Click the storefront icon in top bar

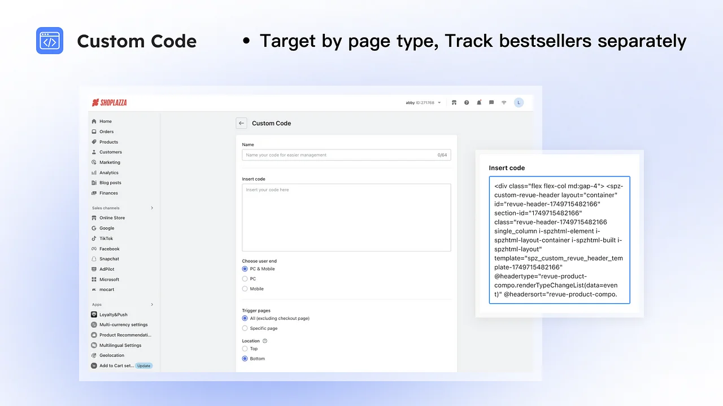pos(454,102)
